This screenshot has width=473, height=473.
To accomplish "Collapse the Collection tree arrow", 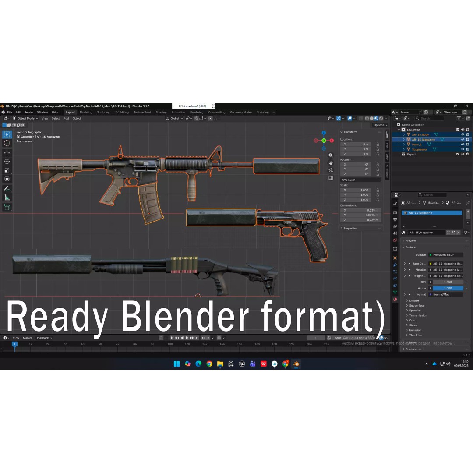I will tap(399, 130).
